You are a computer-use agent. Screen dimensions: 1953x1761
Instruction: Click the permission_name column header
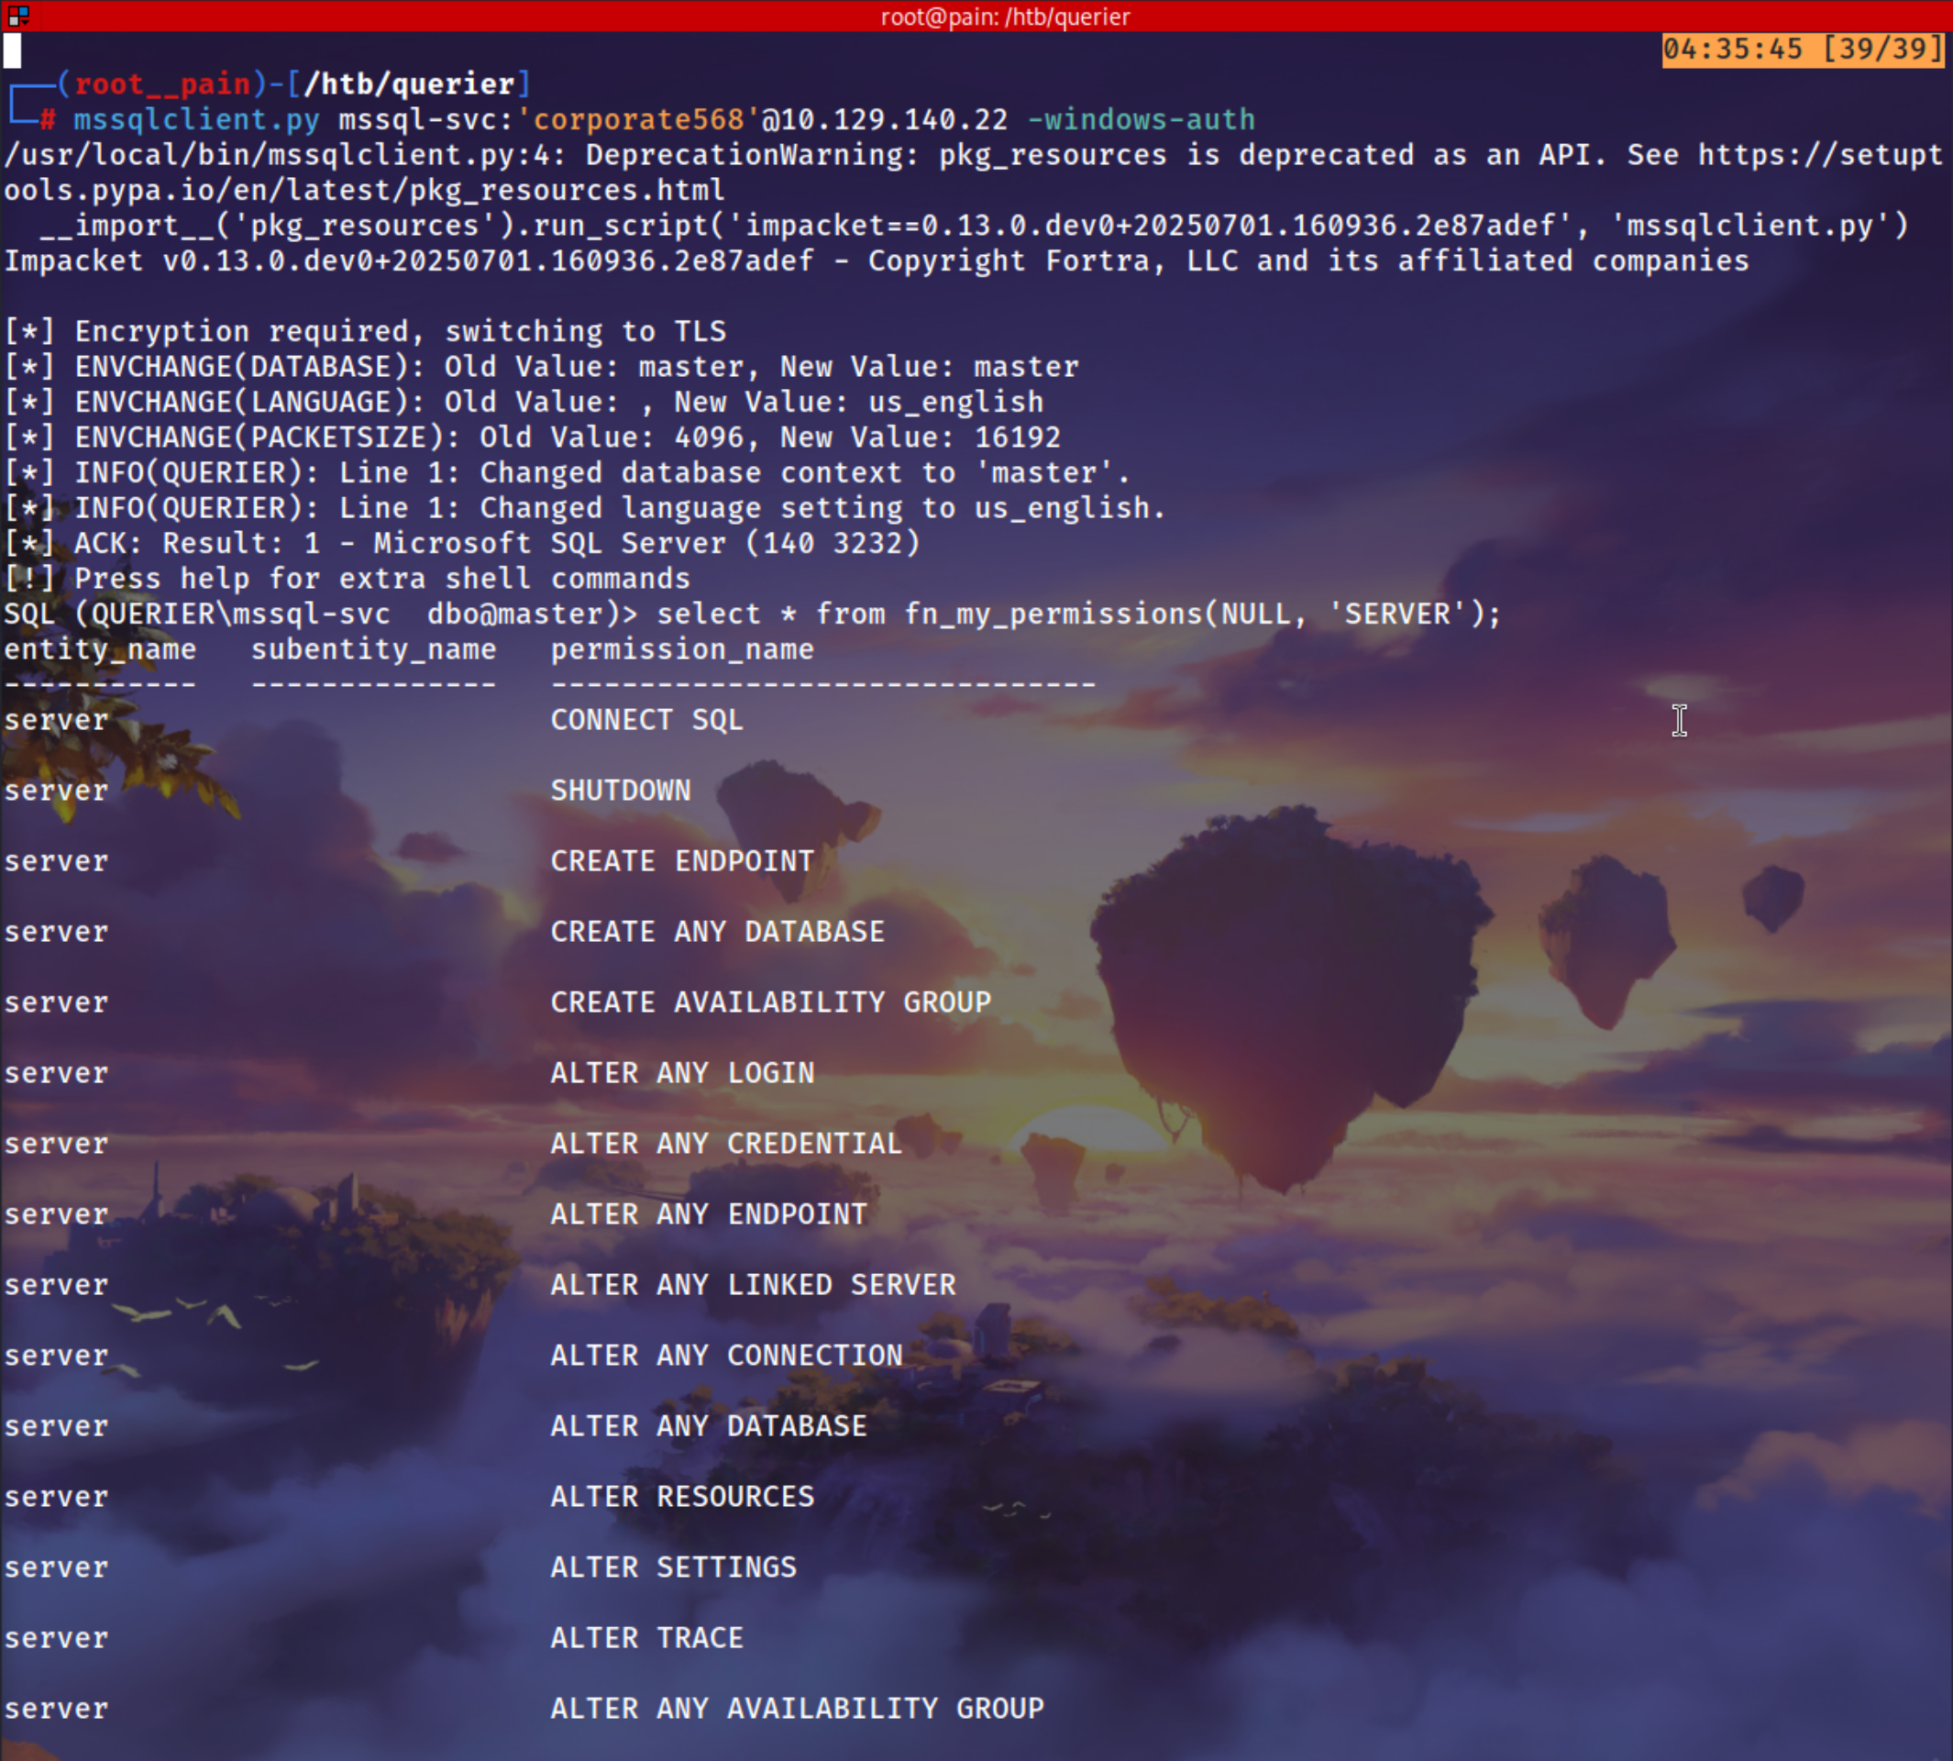pos(682,649)
